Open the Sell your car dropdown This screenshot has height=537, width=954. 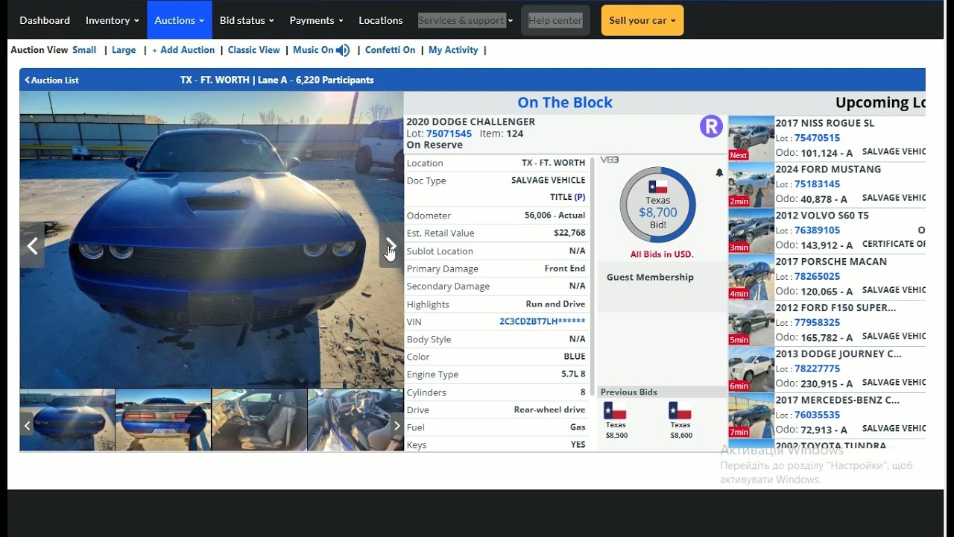pos(642,20)
